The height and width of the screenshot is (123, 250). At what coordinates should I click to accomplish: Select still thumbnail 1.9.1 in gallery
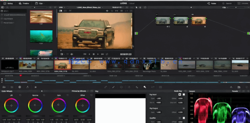pyautogui.click(x=41, y=17)
